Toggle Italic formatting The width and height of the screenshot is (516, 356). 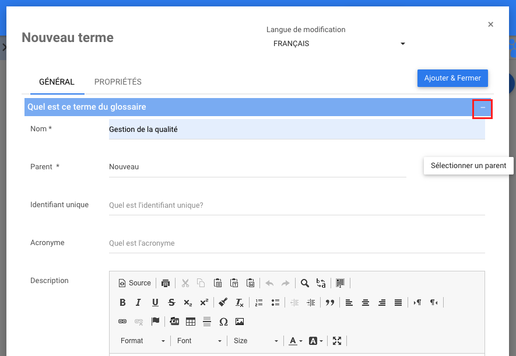[139, 302]
